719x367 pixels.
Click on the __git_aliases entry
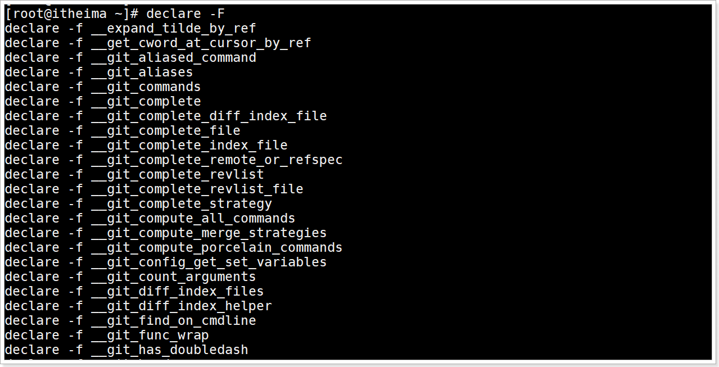pyautogui.click(x=142, y=72)
